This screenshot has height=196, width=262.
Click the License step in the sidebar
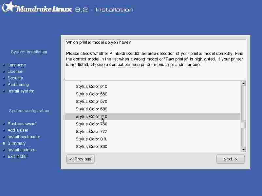(x=15, y=71)
